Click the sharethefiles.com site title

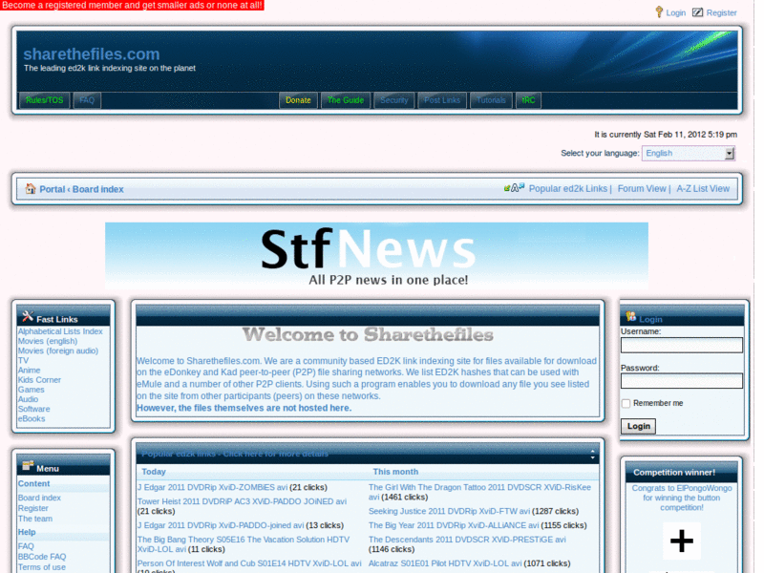click(92, 53)
